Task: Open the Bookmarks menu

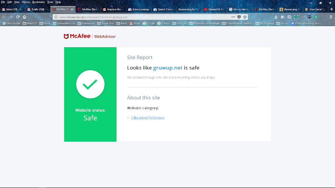Action: pos(39,2)
